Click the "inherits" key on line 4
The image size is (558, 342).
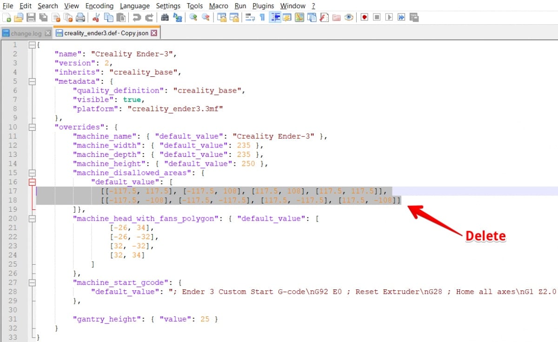point(78,72)
